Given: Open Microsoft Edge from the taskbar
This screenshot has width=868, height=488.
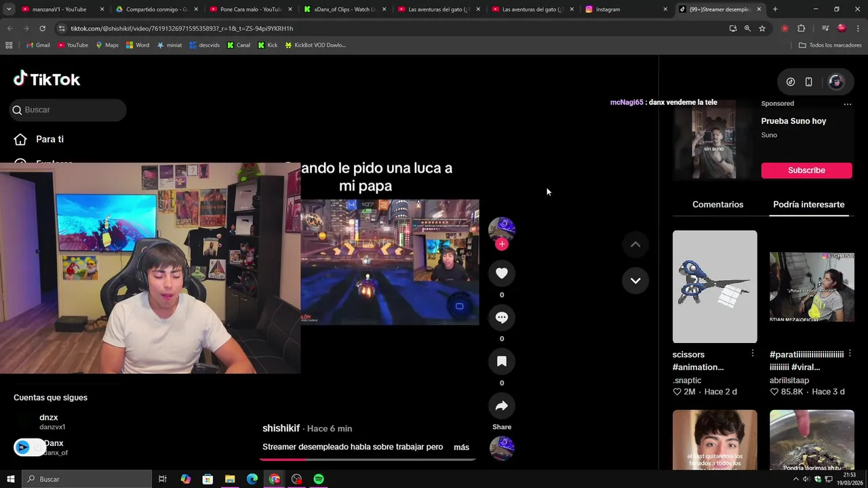Looking at the screenshot, I should [x=252, y=479].
